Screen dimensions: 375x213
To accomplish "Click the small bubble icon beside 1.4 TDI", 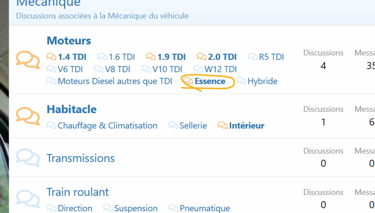I will coord(52,57).
